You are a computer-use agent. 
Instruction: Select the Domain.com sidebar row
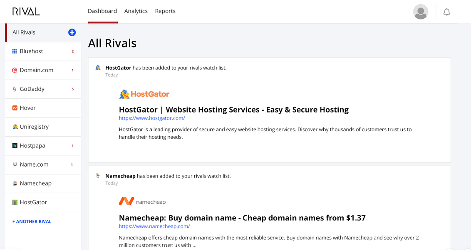pos(43,70)
